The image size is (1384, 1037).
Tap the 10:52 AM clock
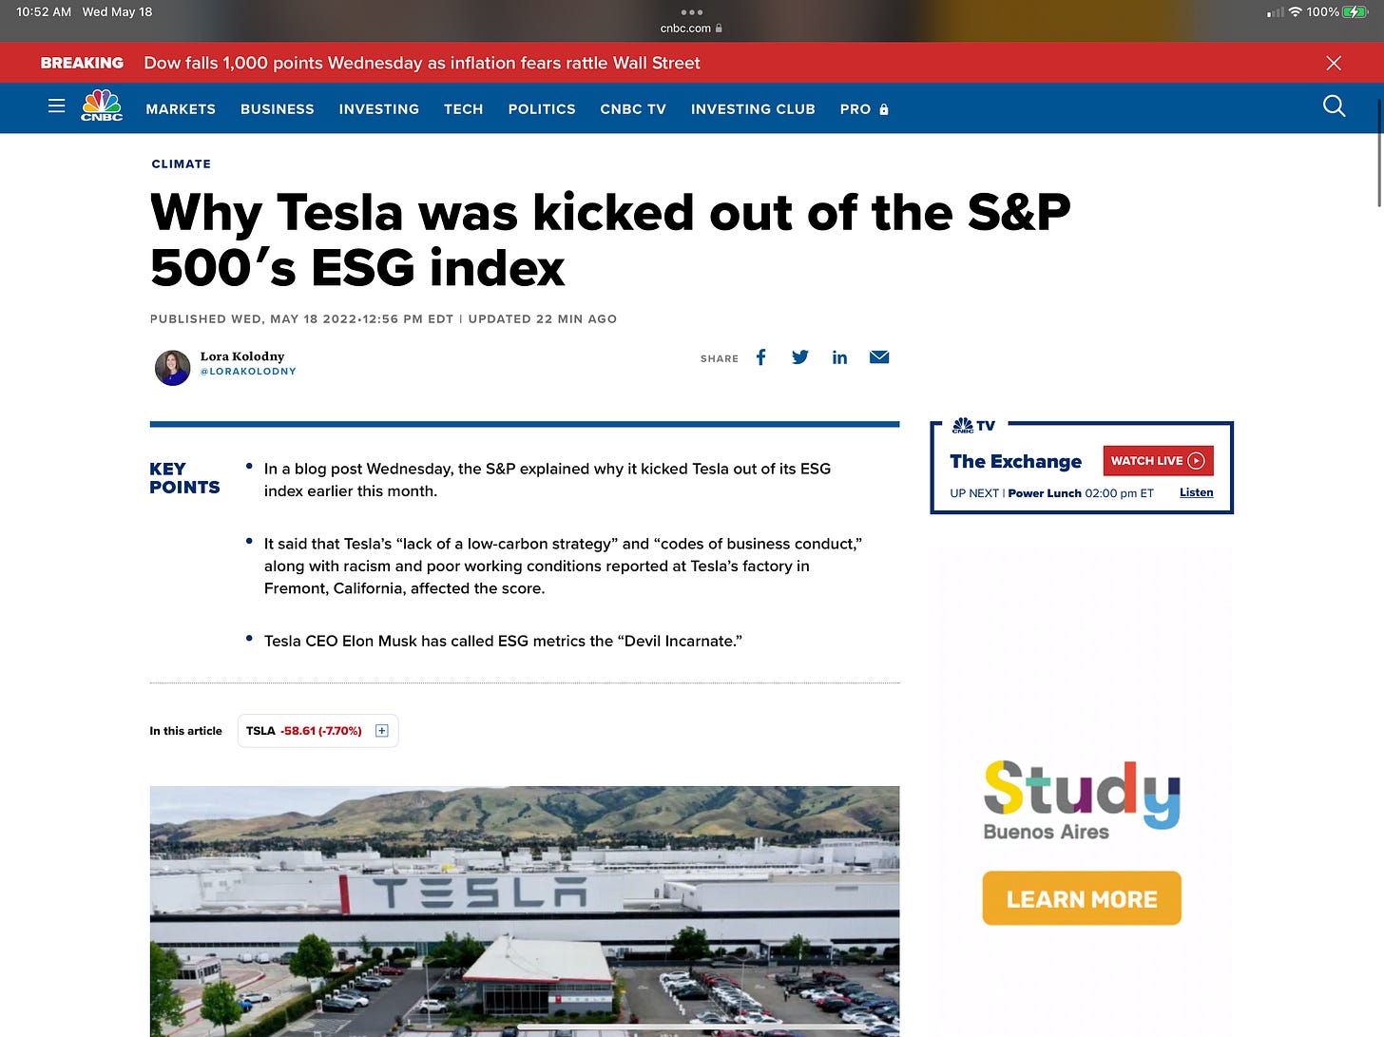[44, 12]
